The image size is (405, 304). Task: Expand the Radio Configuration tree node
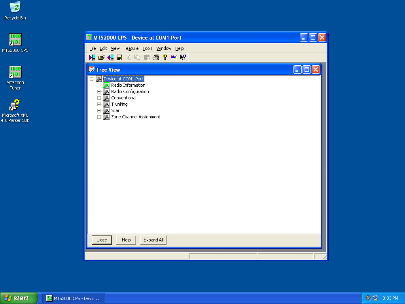[99, 91]
